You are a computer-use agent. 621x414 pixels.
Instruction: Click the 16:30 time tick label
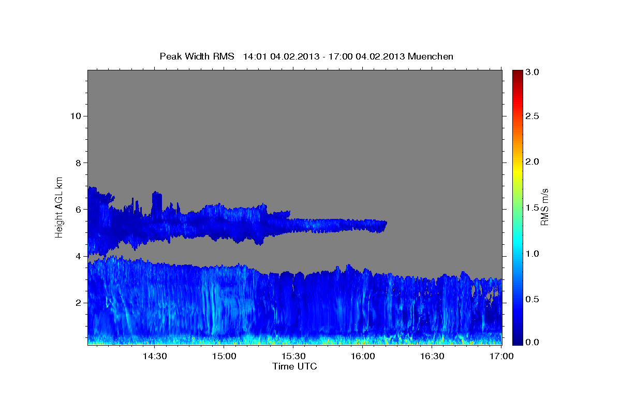[x=432, y=356]
